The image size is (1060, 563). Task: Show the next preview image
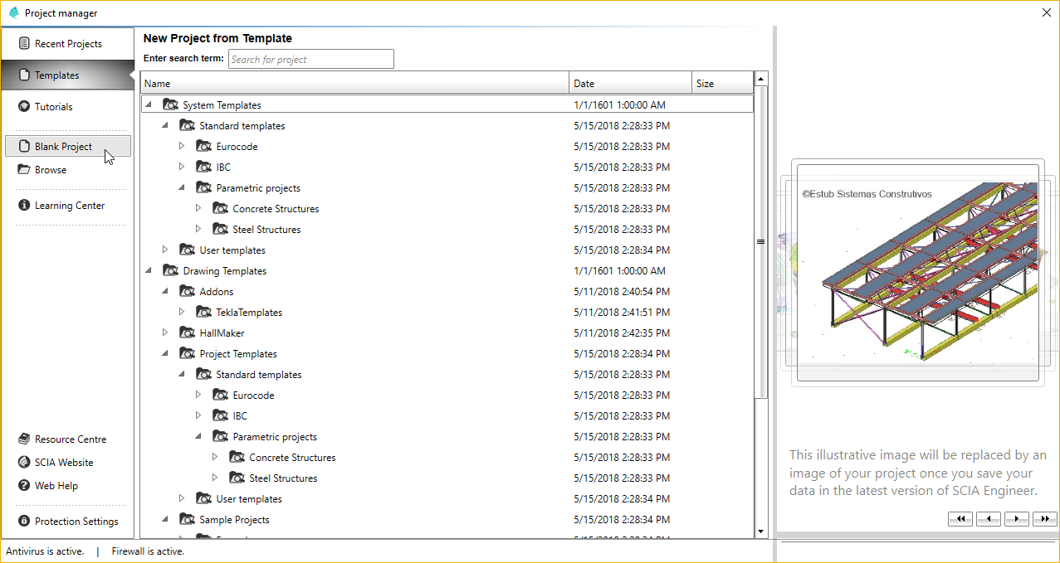[1016, 519]
